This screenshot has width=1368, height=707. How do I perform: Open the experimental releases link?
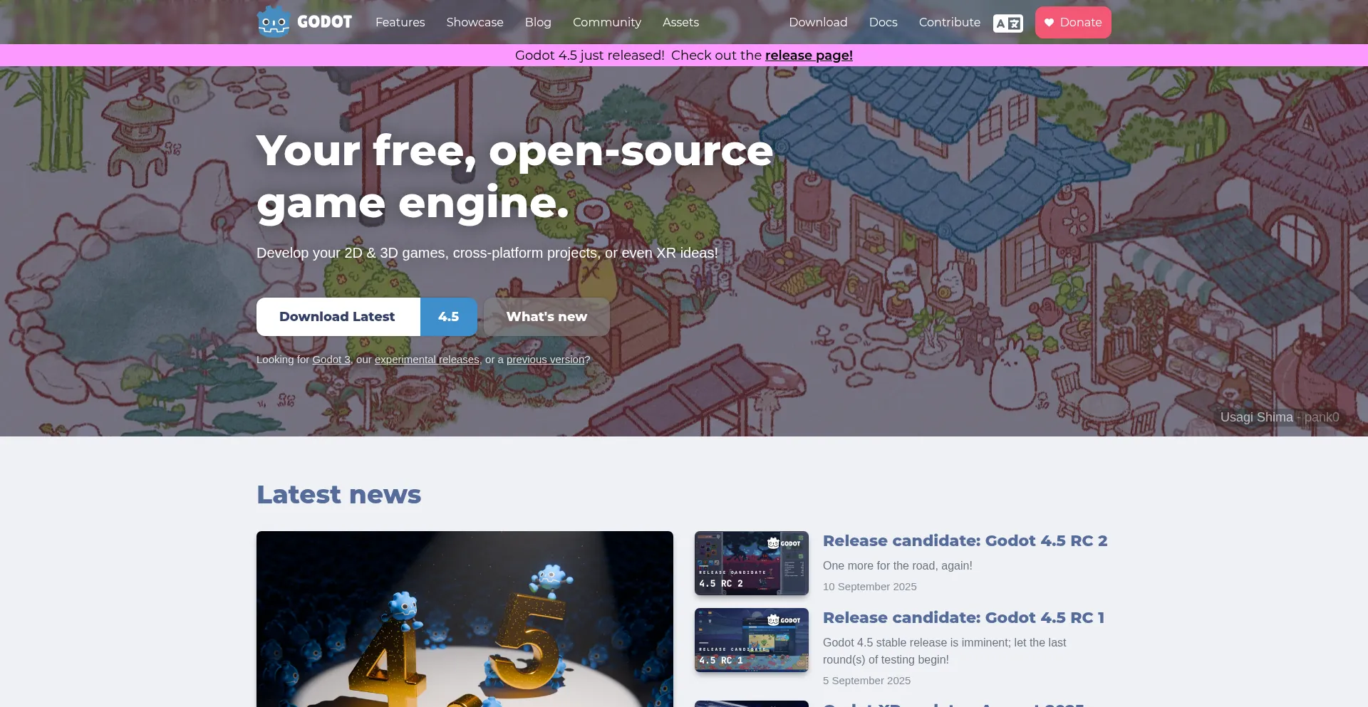(427, 360)
